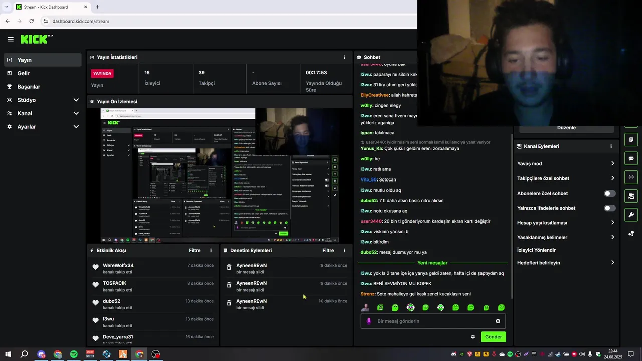Screen dimensions: 642x361
Task: Open the Kanal Eylemleri three-dot menu
Action: tap(611, 146)
